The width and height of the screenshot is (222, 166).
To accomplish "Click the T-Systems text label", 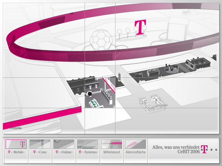I will [x=88, y=152].
